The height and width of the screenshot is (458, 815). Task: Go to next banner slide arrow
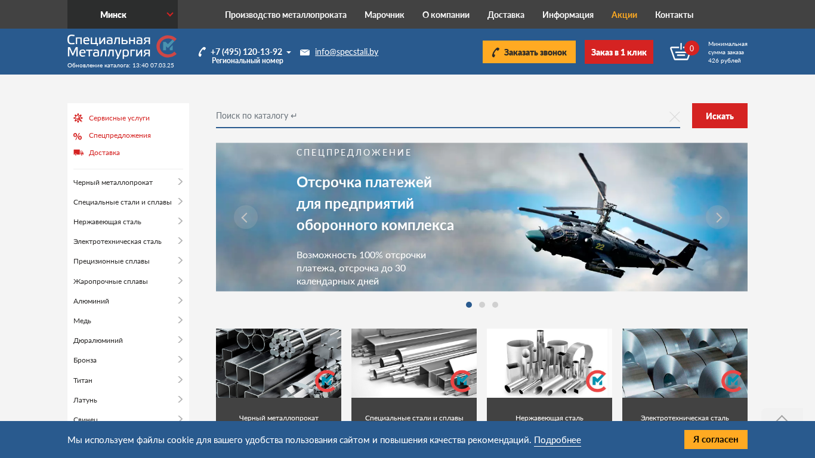pyautogui.click(x=718, y=217)
